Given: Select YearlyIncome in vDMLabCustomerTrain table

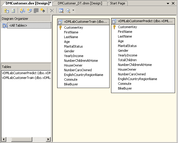Looking at the screenshot, I should 73,56.
